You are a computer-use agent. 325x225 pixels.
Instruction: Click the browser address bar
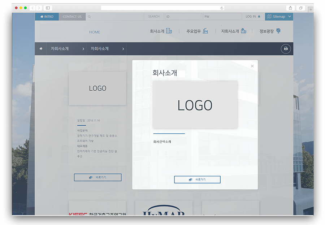162,8
